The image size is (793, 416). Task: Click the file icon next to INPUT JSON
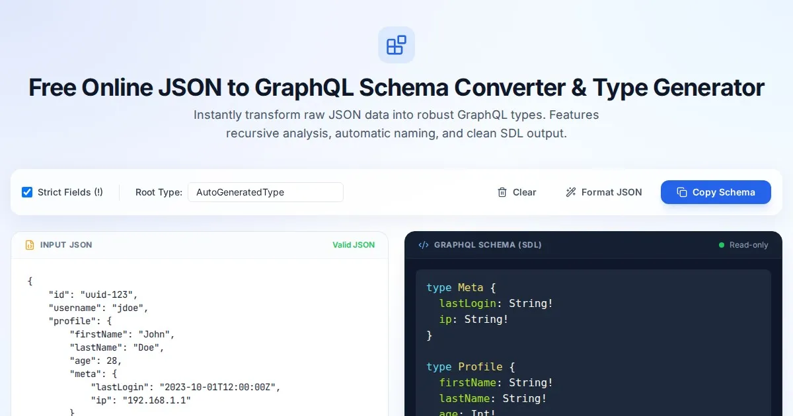(x=29, y=245)
